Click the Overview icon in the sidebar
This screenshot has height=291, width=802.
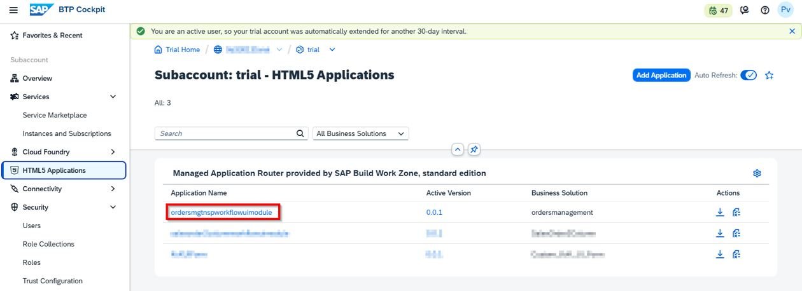[15, 78]
